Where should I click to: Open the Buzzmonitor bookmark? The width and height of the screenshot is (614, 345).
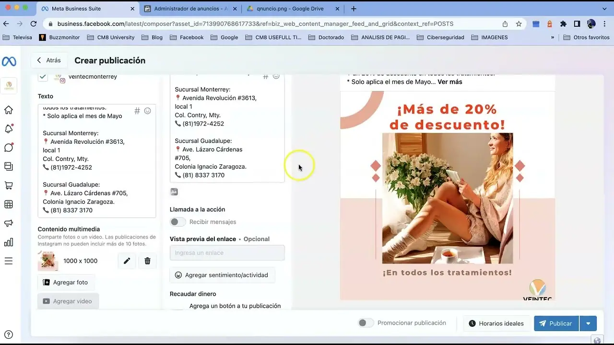pos(59,37)
